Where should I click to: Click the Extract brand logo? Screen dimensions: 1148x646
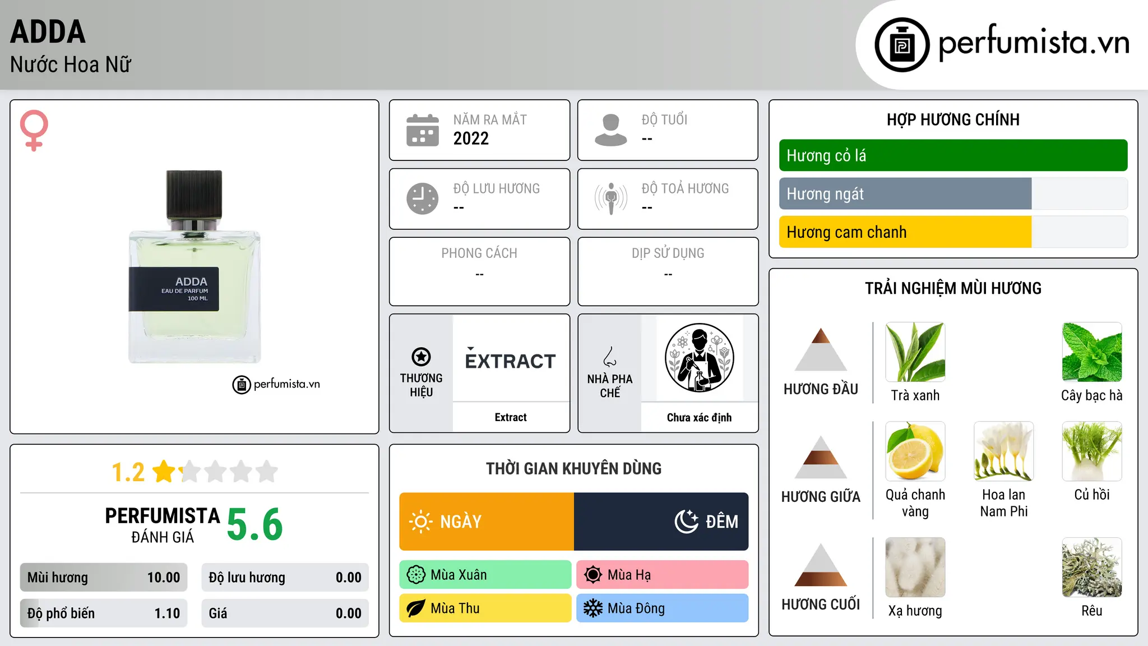[511, 359]
